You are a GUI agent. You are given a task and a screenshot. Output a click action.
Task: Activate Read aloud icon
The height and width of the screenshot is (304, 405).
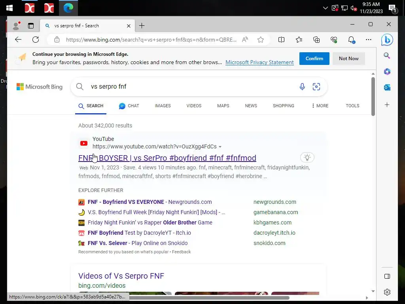pos(245,40)
